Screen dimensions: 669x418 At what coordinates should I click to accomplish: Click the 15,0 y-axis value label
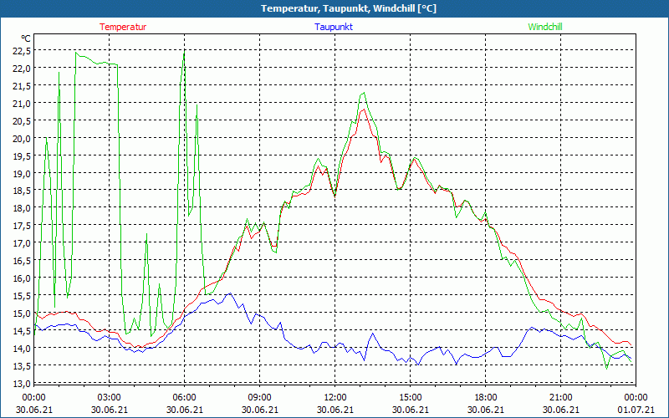(x=22, y=313)
